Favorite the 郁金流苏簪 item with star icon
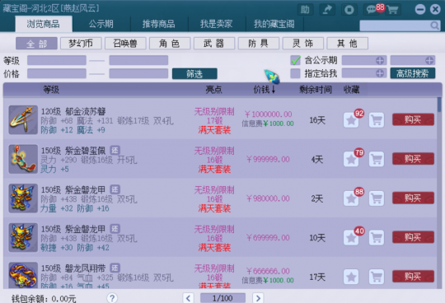Image resolution: width=445 pixels, height=303 pixels. click(351, 120)
